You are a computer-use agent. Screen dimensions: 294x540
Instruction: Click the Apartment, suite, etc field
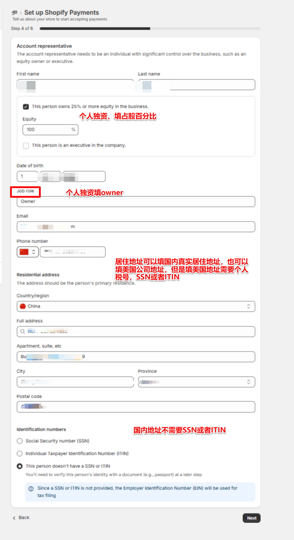pos(136,357)
